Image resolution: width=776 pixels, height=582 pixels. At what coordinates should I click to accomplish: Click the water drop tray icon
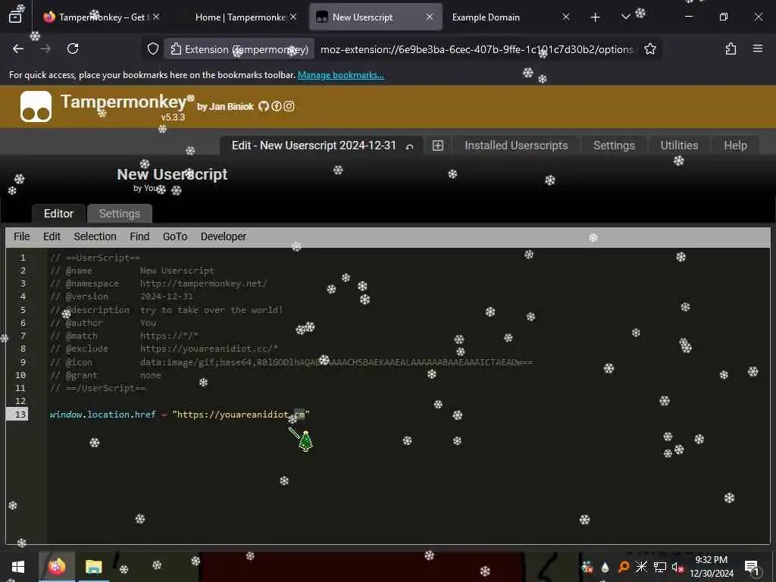605,567
